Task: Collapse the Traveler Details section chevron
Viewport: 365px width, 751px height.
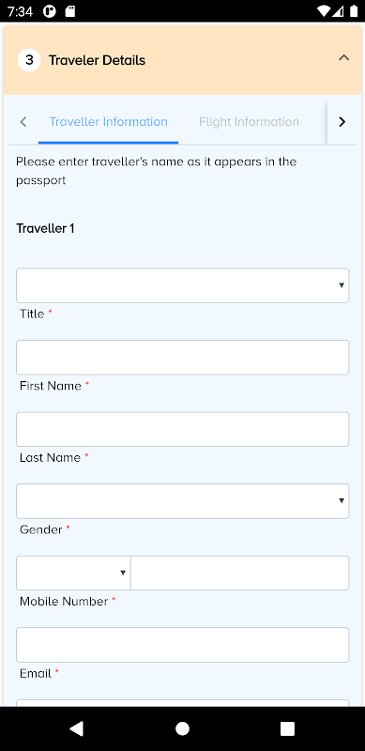Action: (343, 58)
